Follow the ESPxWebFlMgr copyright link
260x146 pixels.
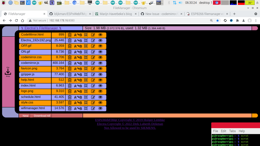[x=130, y=120]
